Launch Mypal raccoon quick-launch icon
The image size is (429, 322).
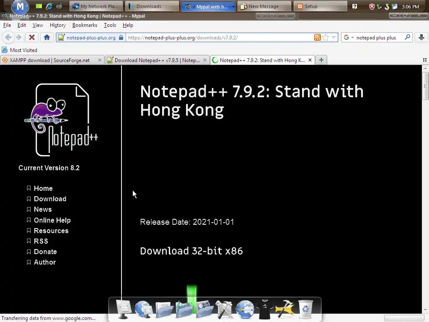[59, 6]
